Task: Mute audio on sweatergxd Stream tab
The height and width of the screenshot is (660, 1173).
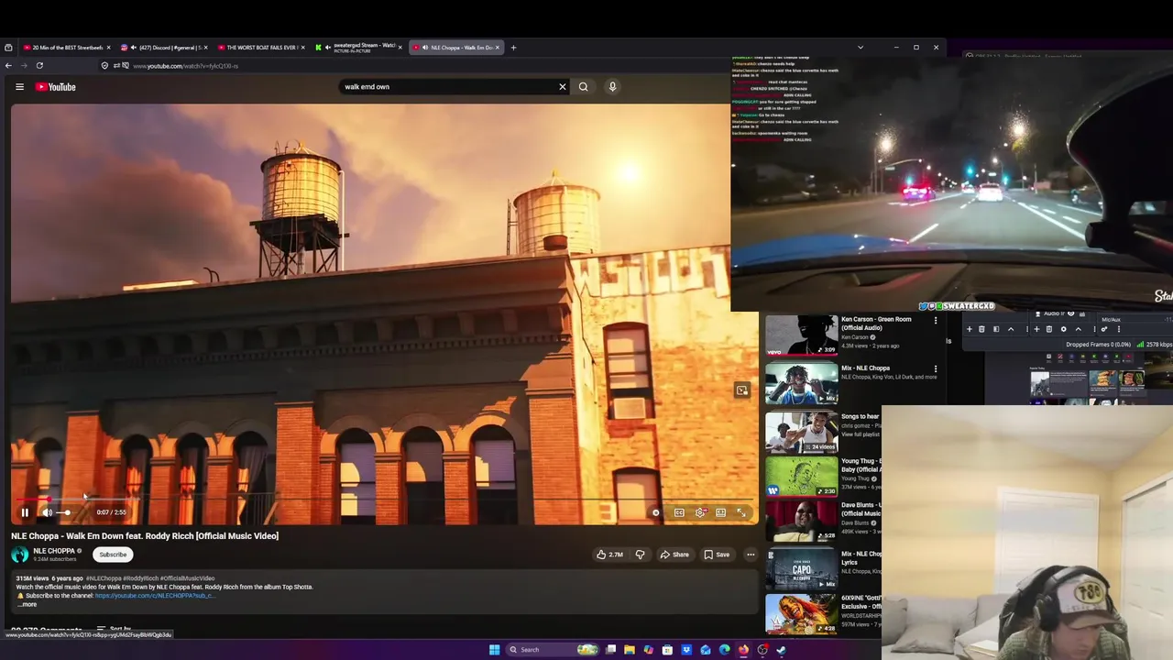Action: pos(328,48)
